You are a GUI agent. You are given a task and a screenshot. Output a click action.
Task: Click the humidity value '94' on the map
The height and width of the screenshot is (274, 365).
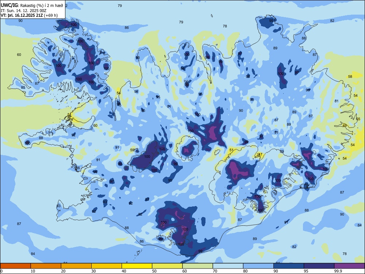point(183,68)
